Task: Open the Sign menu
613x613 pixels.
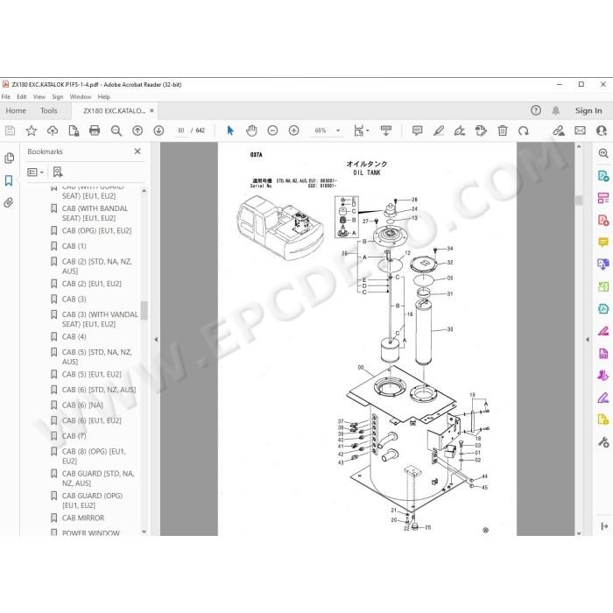Action: click(58, 96)
